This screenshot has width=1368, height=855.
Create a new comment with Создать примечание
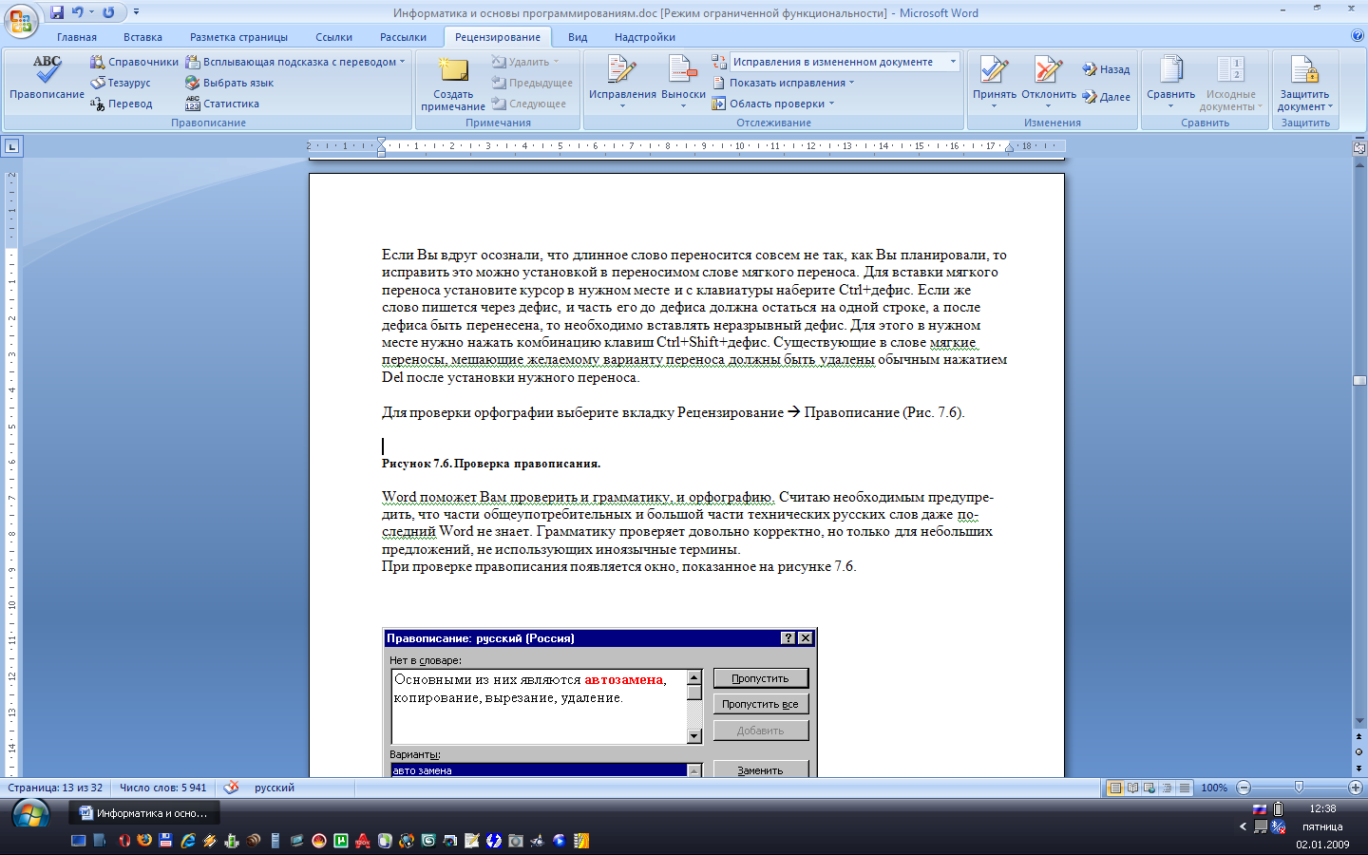coord(453,84)
